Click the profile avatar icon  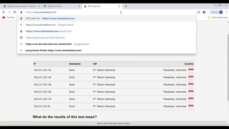coord(221,12)
